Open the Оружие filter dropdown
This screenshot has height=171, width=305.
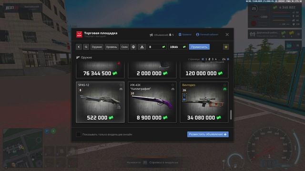tap(97, 47)
